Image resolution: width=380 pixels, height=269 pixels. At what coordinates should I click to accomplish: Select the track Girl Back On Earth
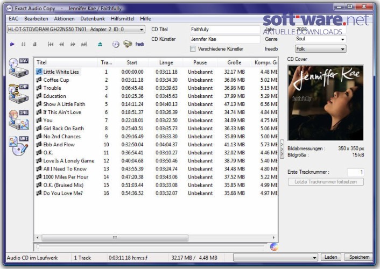tap(64, 129)
